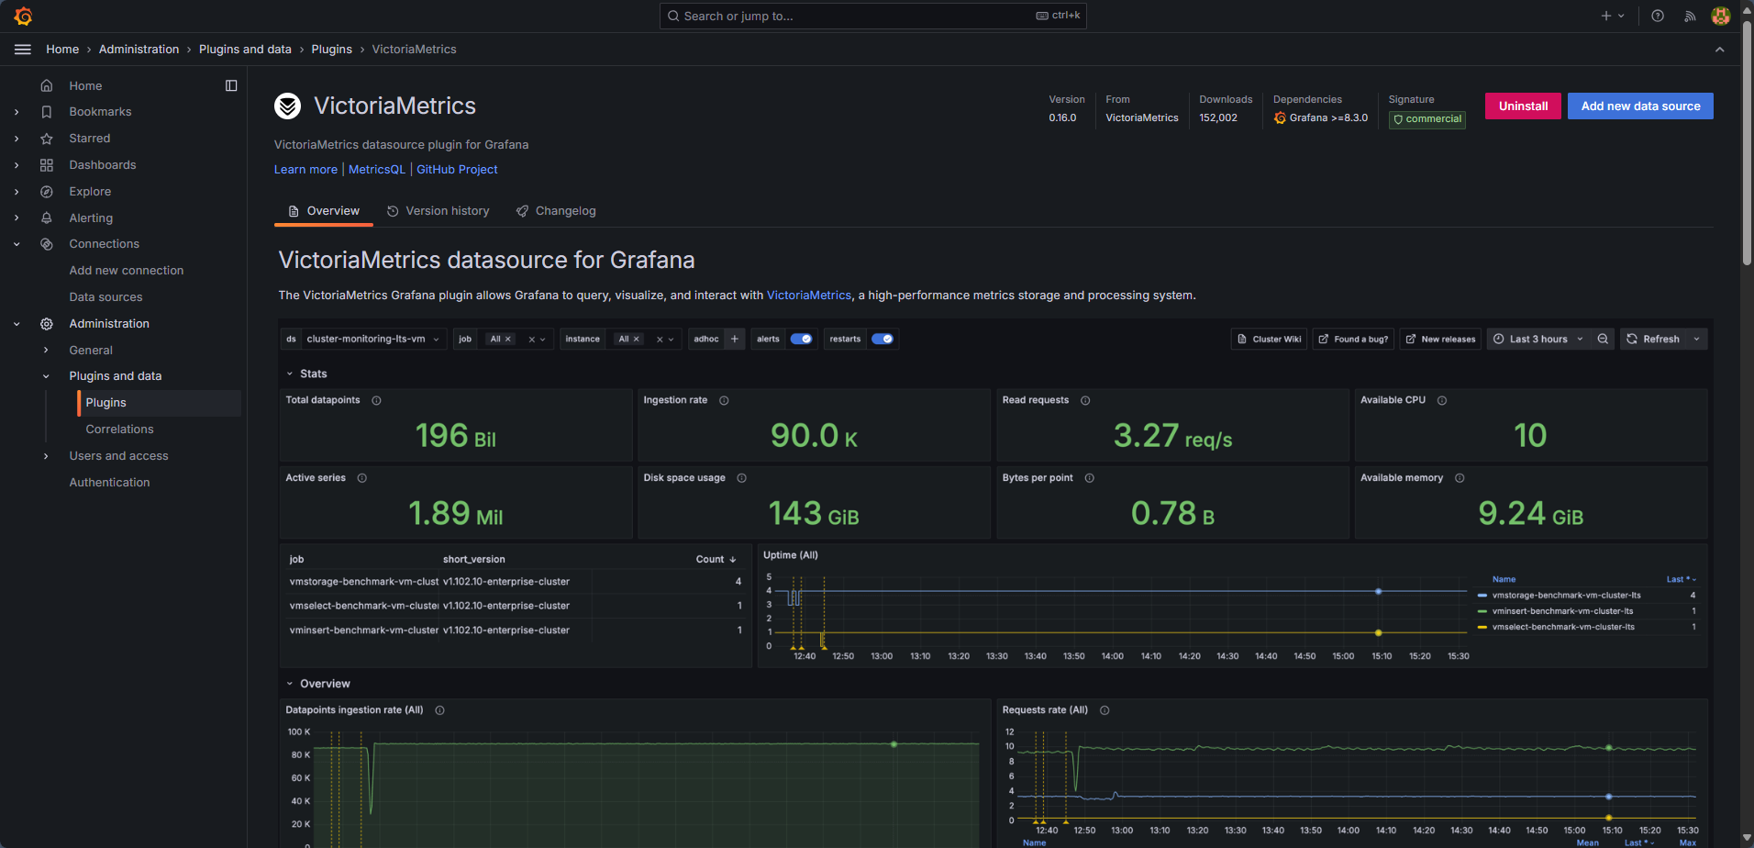Switch to the Changelog tab

tap(564, 210)
